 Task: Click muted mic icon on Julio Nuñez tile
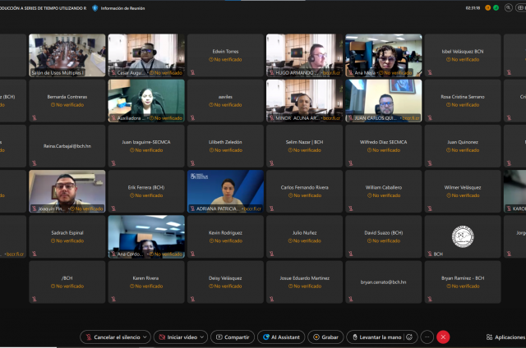(272, 254)
